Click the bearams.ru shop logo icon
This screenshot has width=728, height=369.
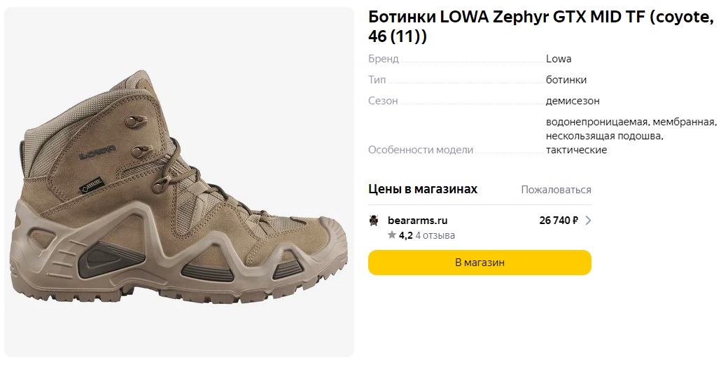click(x=374, y=221)
